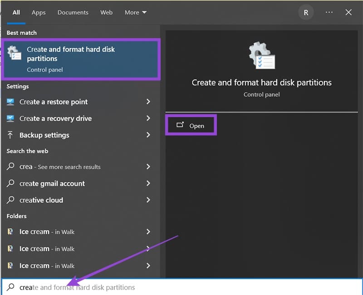Click the search icon beside creative cloud
The width and height of the screenshot is (363, 295).
coord(10,200)
